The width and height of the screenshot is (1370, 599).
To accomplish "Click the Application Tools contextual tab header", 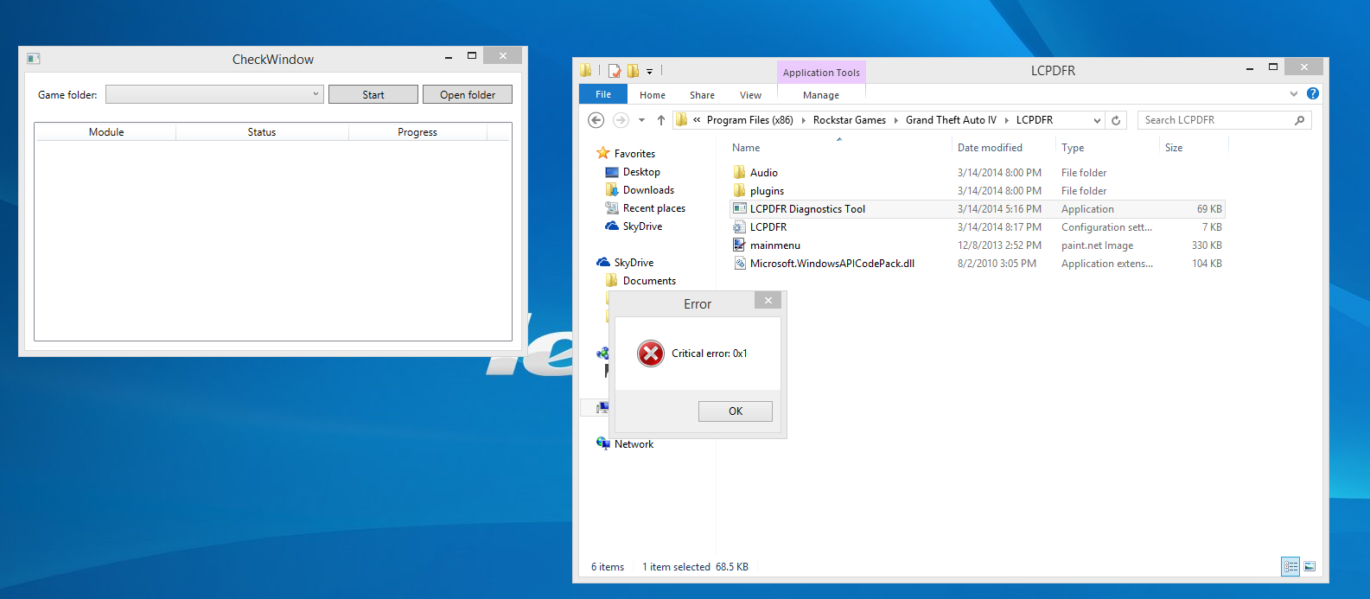I will pyautogui.click(x=821, y=73).
